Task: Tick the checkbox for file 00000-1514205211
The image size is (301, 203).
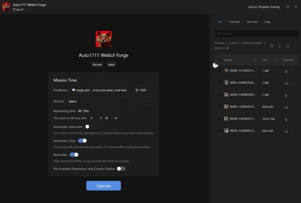Action: click(219, 70)
